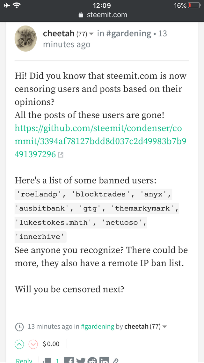Image resolution: width=204 pixels, height=363 pixels.
Task: Tap the steemit.com address bar
Action: pos(103,15)
